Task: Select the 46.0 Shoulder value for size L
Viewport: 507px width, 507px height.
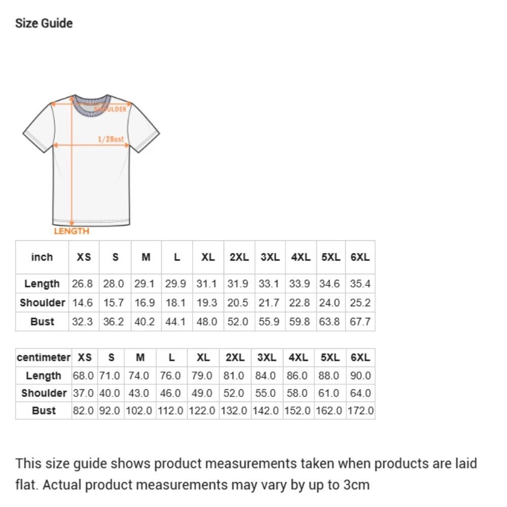Action: click(x=170, y=393)
